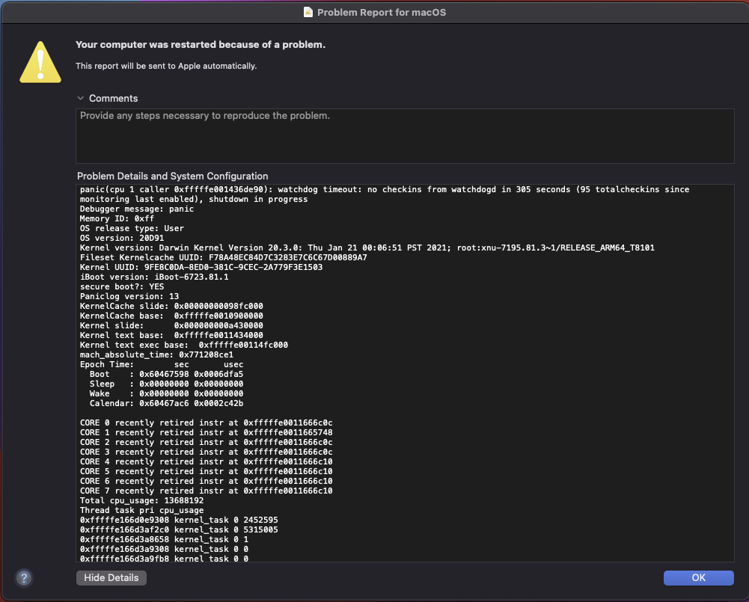Viewport: 749px width, 602px height.
Task: Click the 'Problem Details and System Configuration' label
Action: click(172, 176)
